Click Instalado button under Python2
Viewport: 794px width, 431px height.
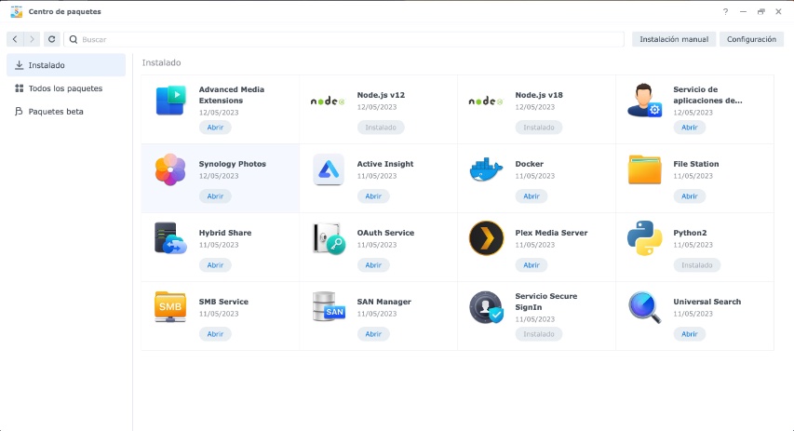(697, 265)
